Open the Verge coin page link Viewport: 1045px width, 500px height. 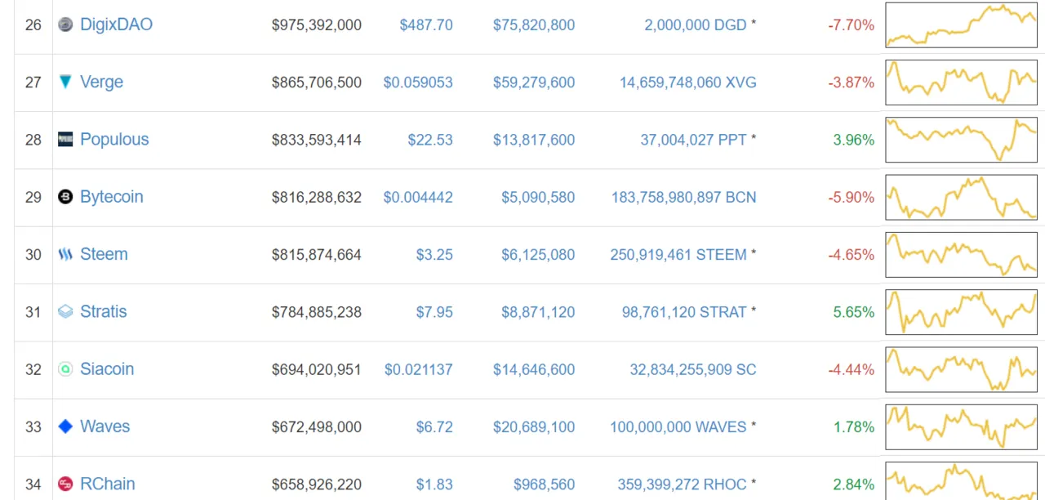[x=101, y=82]
